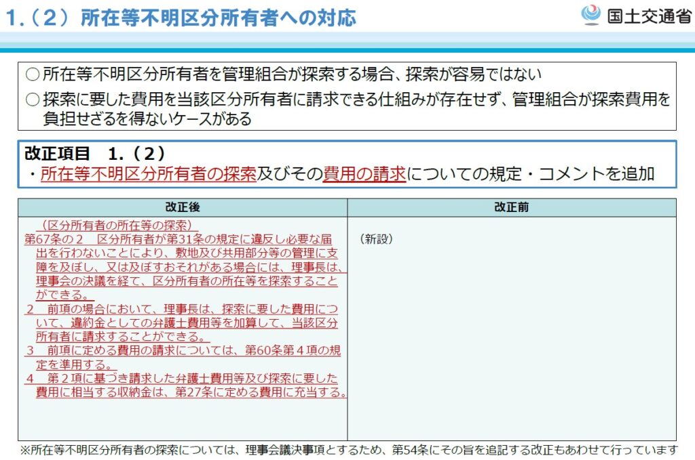695x460 pixels.
Task: Click the 国土交通省 logo icon
Action: point(591,15)
